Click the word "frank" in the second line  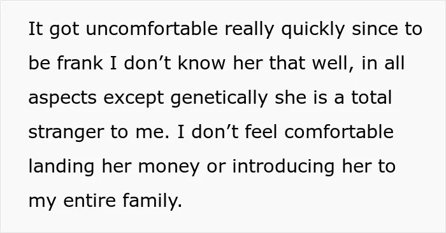coord(80,63)
